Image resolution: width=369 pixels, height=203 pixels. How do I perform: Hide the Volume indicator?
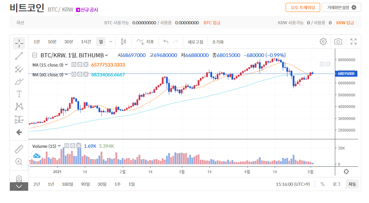point(67,146)
